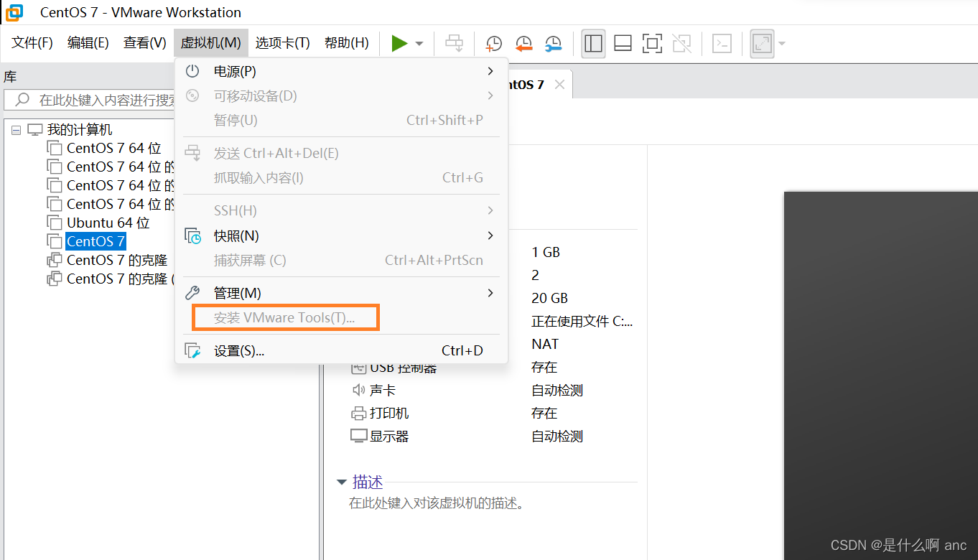Image resolution: width=978 pixels, height=560 pixels.
Task: Select highlighted CentOS 7 library entry
Action: point(96,242)
